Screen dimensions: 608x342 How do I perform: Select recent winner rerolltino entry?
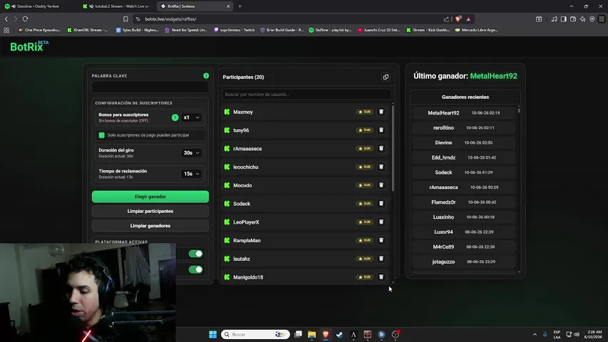pos(463,128)
